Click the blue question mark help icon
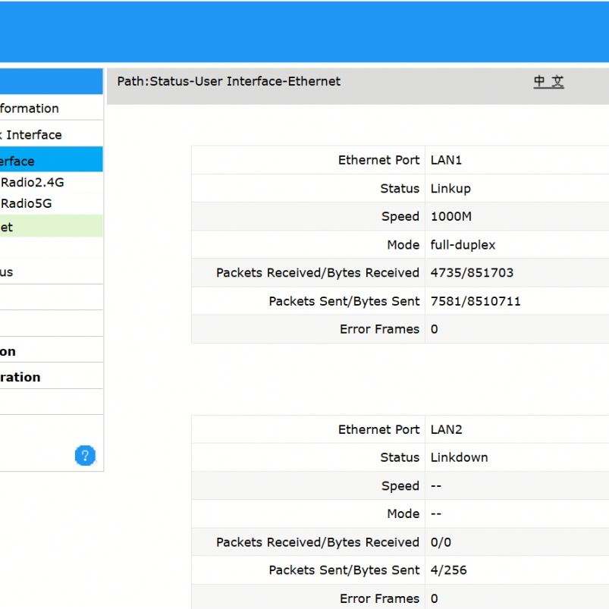609x609 pixels. coord(85,455)
